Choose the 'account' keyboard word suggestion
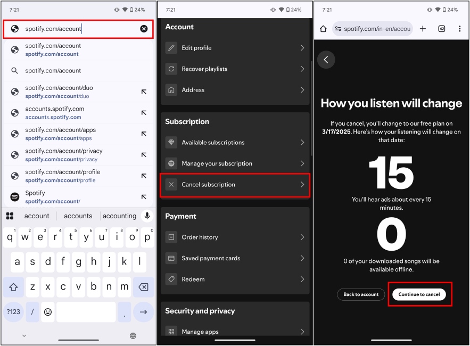The height and width of the screenshot is (346, 470). point(37,216)
